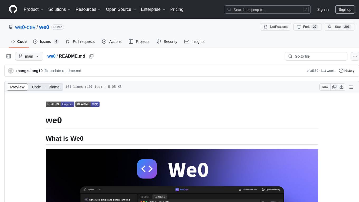Viewport: 359px width, 202px height.
Task: Open commit bfcd659
Action: pyautogui.click(x=313, y=71)
